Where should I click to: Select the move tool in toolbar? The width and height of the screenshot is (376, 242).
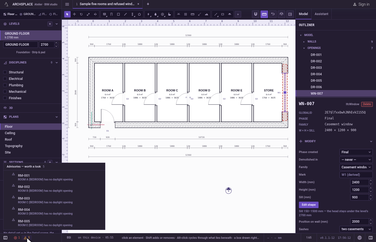click(x=74, y=14)
